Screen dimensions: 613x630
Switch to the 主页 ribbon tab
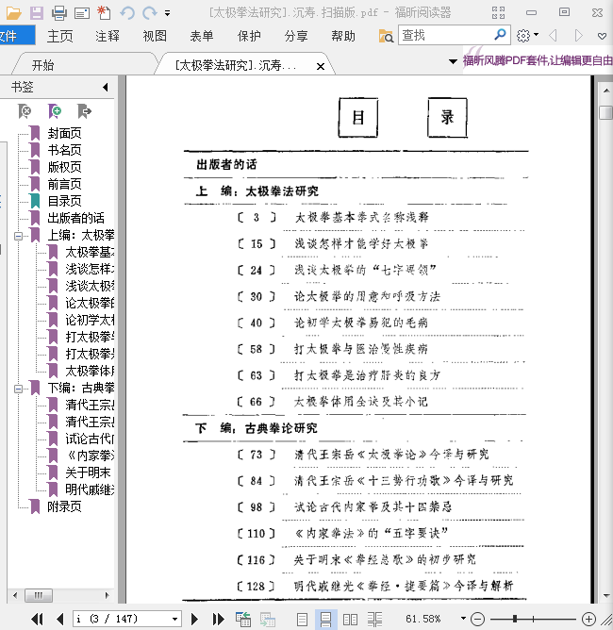click(x=59, y=36)
